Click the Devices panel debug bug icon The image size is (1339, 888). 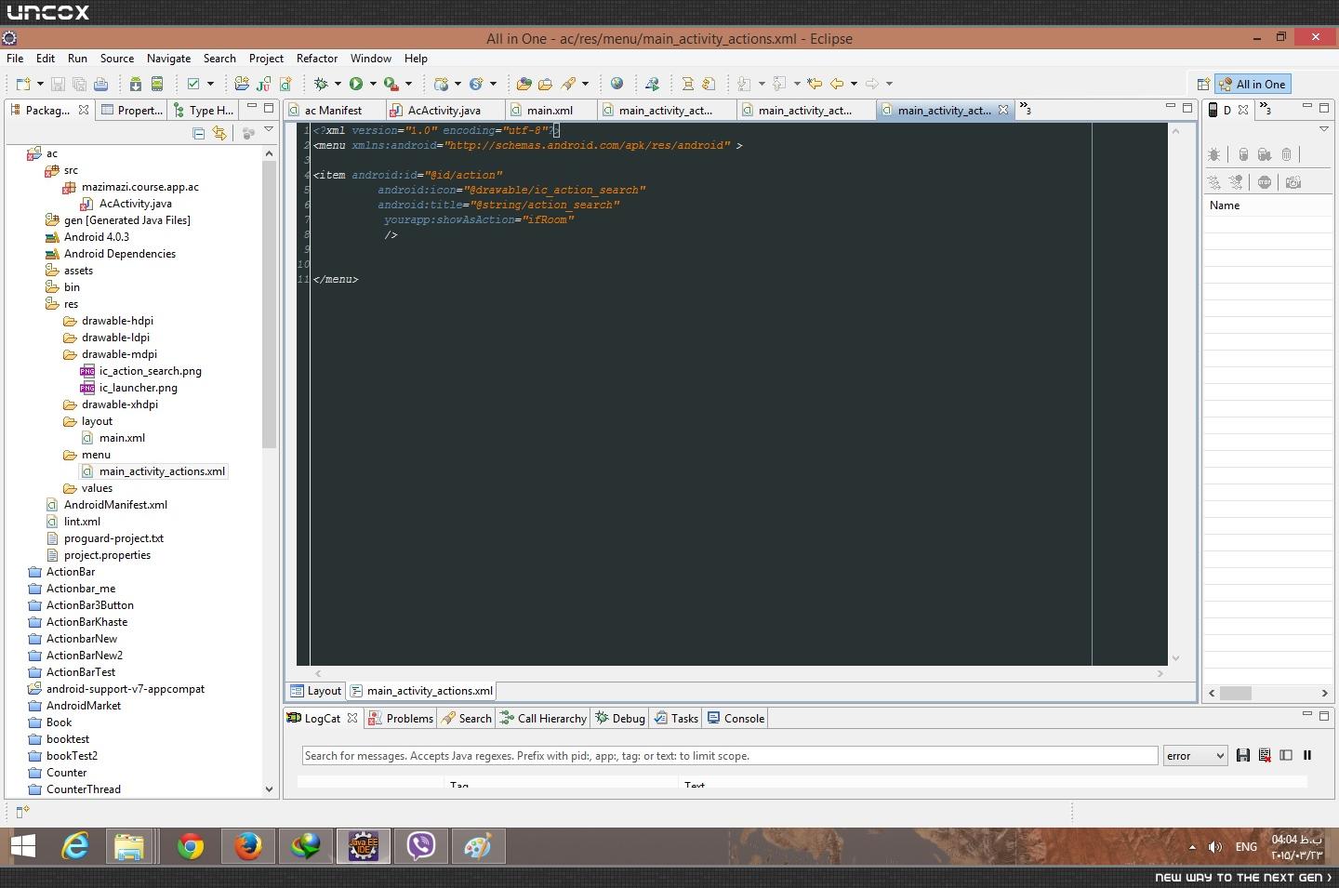(1213, 154)
